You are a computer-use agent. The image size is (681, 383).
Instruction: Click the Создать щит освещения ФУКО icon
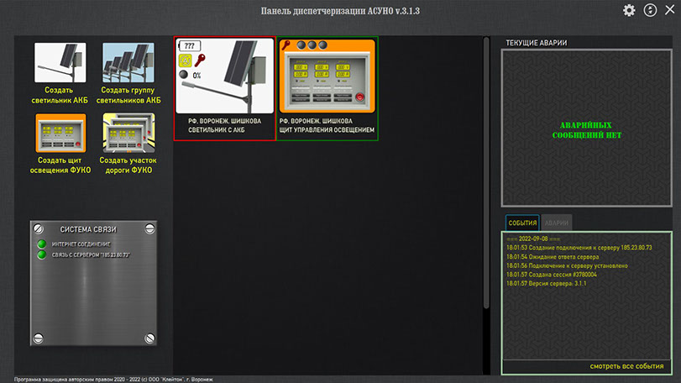[x=60, y=133]
